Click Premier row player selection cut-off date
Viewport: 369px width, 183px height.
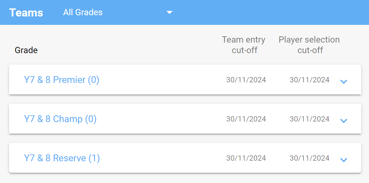pos(309,80)
